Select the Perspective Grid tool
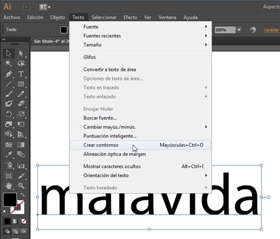The height and width of the screenshot is (239, 280). pos(21,134)
